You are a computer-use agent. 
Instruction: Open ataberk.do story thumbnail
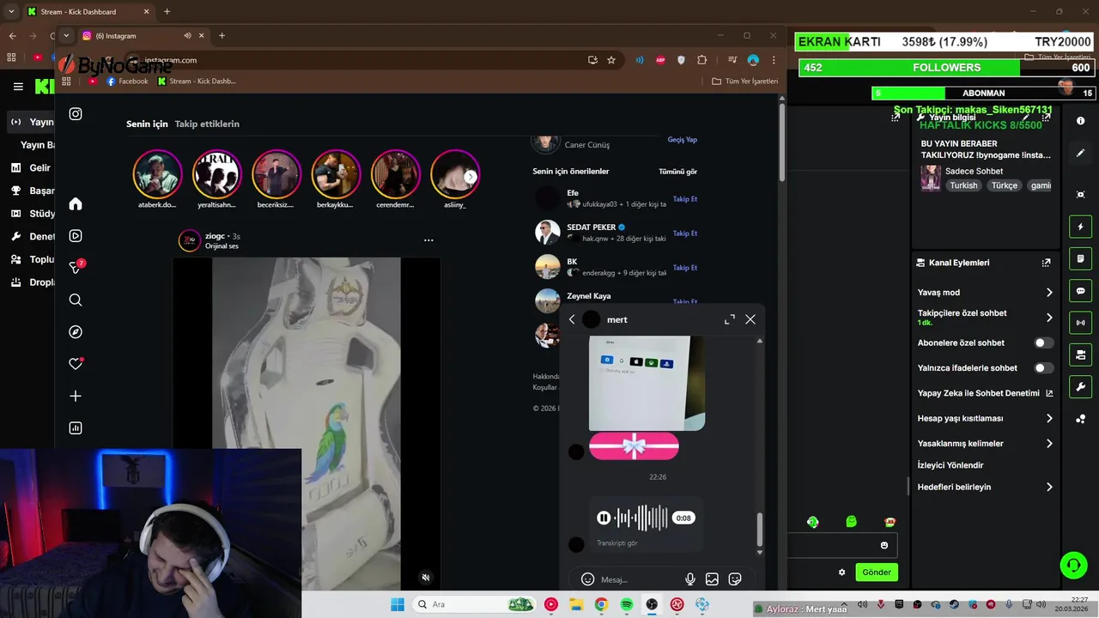pyautogui.click(x=157, y=175)
